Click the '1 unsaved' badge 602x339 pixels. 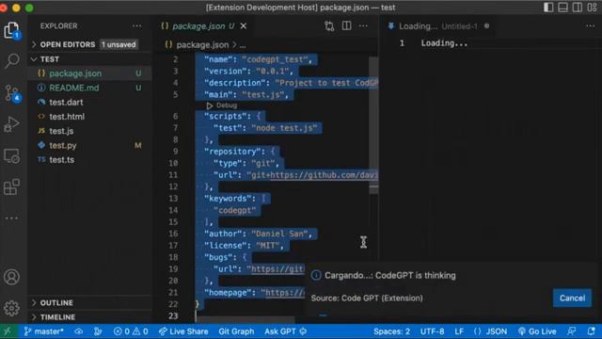[119, 44]
